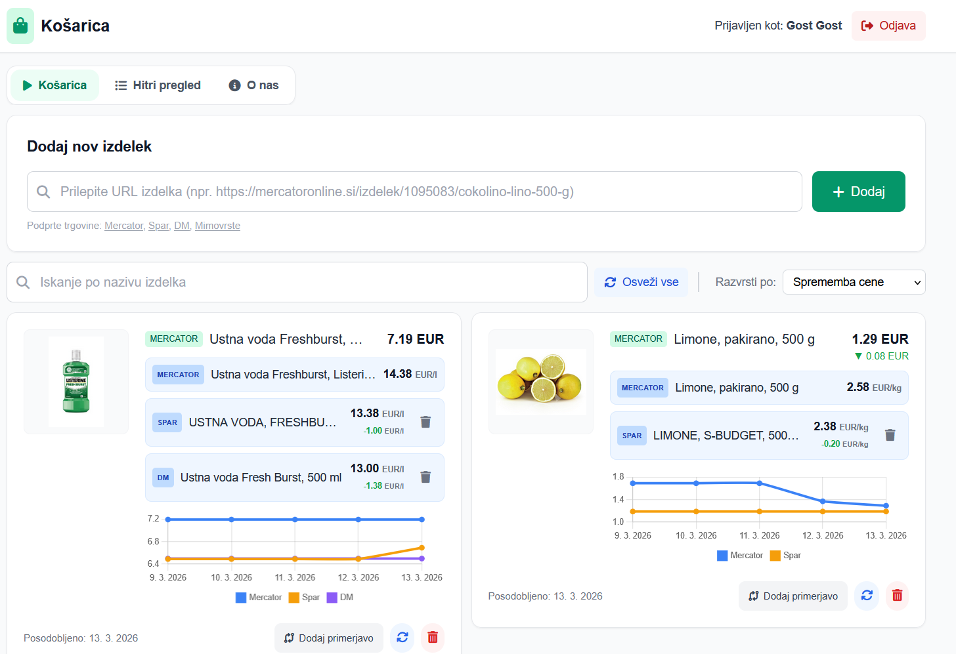Click 12. 3. 2026 point on lemon Mercator line
Image resolution: width=956 pixels, height=654 pixels.
tap(823, 501)
